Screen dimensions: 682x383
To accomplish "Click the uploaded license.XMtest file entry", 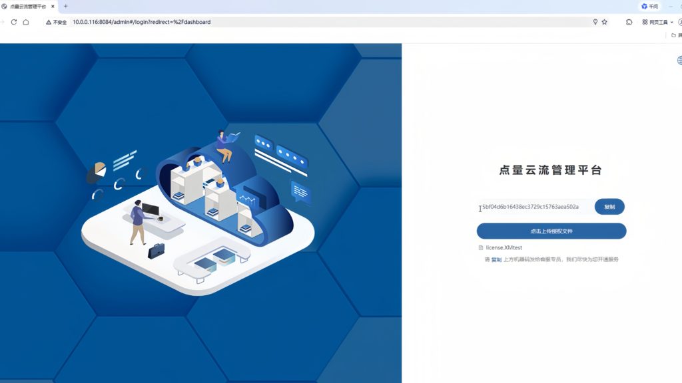I will click(504, 248).
